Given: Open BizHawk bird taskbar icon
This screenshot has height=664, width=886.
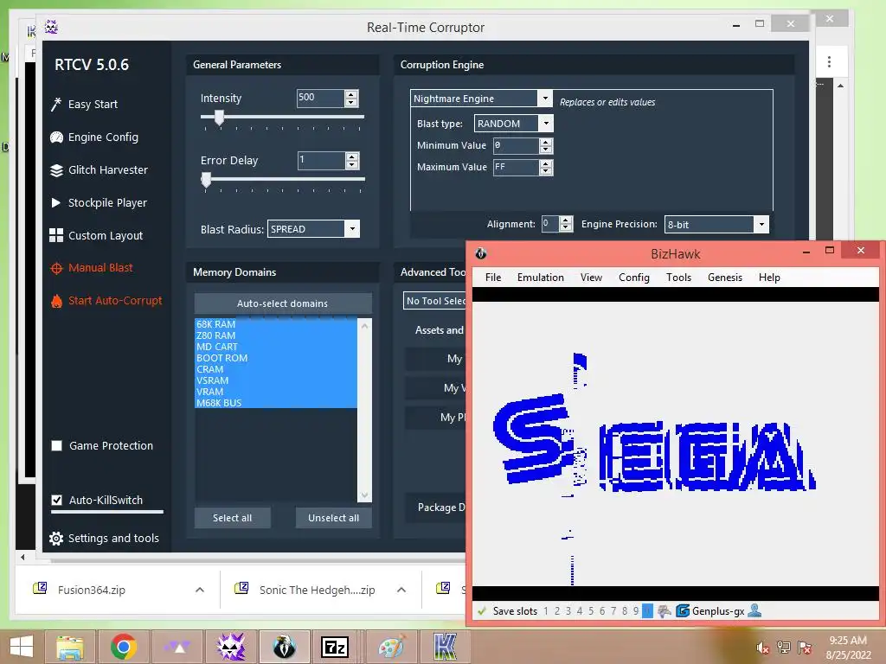Looking at the screenshot, I should [x=284, y=647].
